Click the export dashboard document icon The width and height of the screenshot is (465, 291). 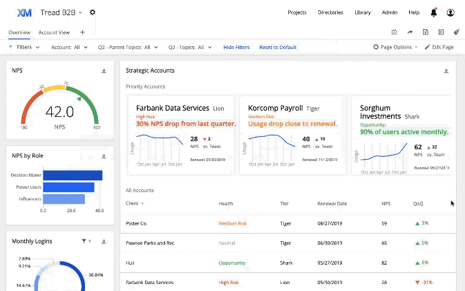point(426,32)
